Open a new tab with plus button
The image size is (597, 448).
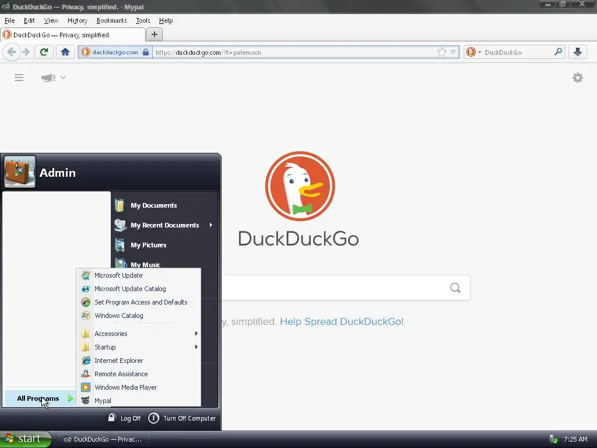(x=154, y=34)
